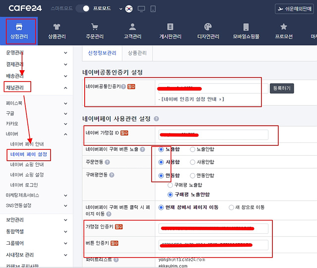
Task: Click the 네이버공통인증키 input field
Action: (213, 89)
